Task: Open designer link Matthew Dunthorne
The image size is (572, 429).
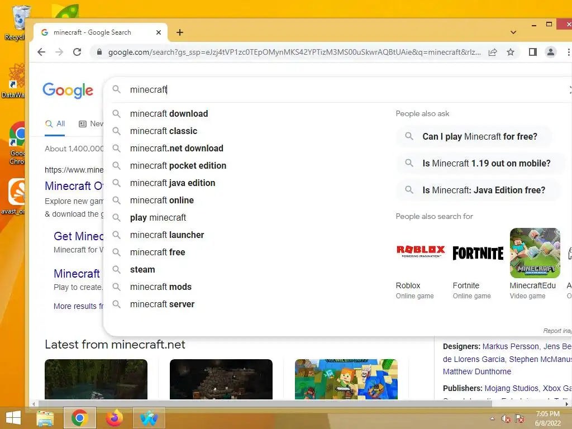Action: [x=477, y=371]
